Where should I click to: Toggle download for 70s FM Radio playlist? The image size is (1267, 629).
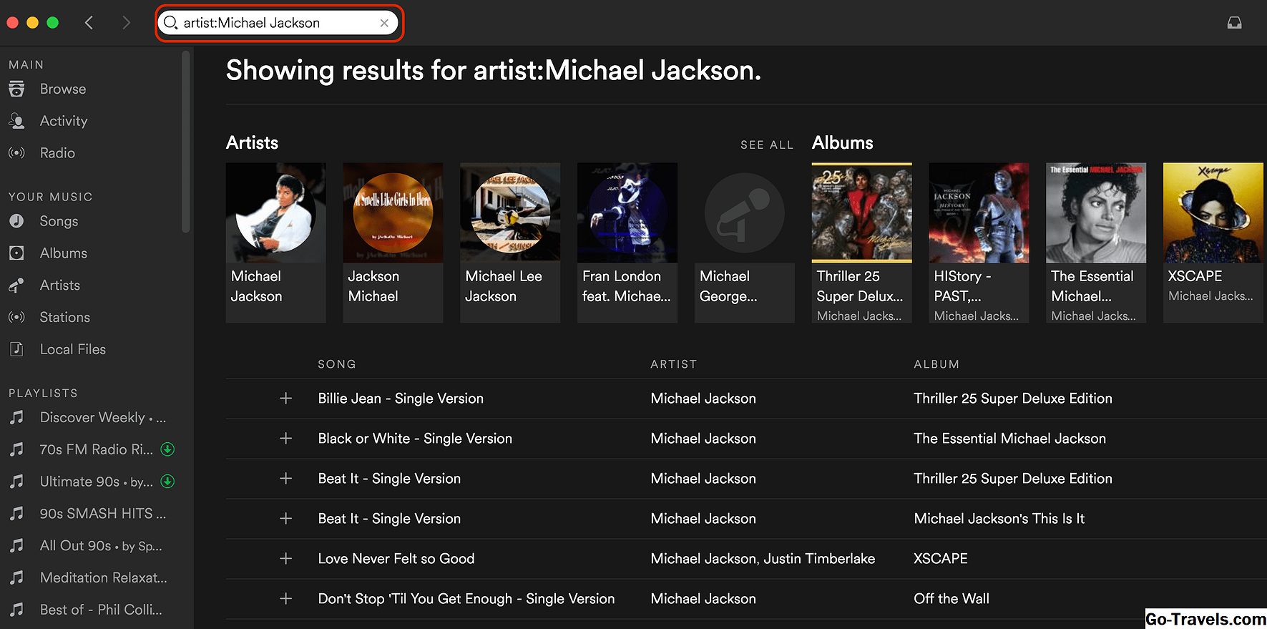click(167, 449)
